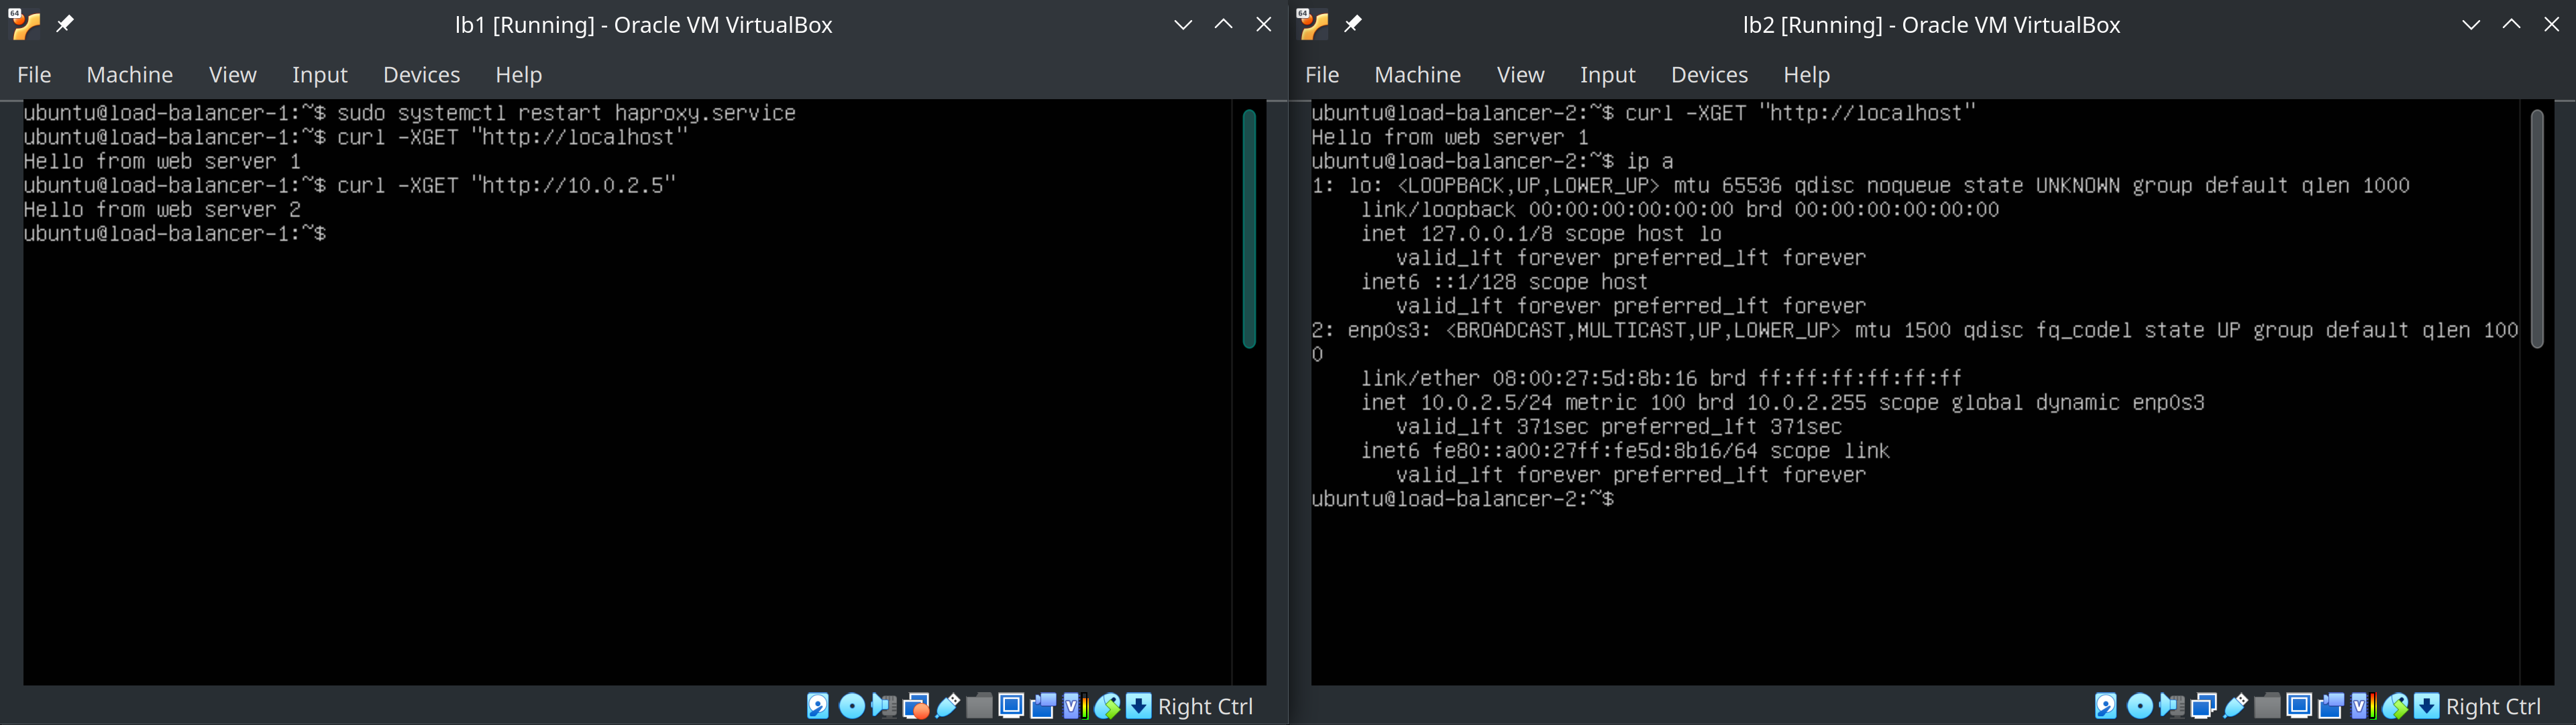Click video recording icon in lb1 status bar
This screenshot has height=725, width=2576.
tap(1043, 706)
